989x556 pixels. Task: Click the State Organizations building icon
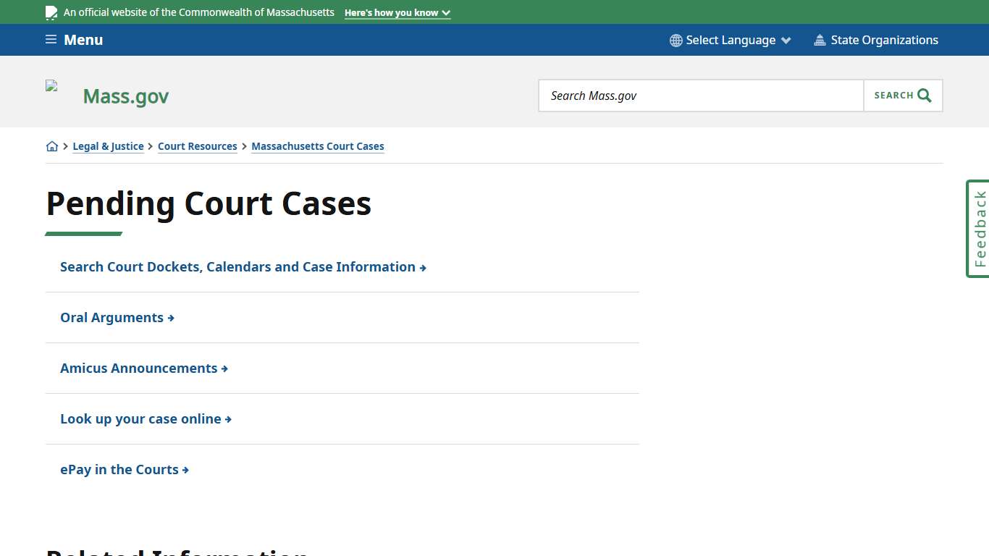[x=820, y=40]
